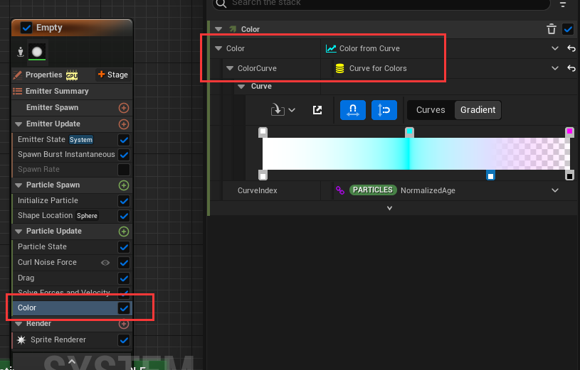Viewport: 580px width, 370px height.
Task: Add a module to Emitter Spawn
Action: [124, 108]
